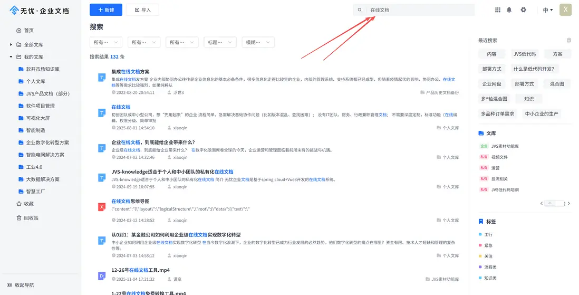Open result titled 在线文档

pyautogui.click(x=121, y=107)
